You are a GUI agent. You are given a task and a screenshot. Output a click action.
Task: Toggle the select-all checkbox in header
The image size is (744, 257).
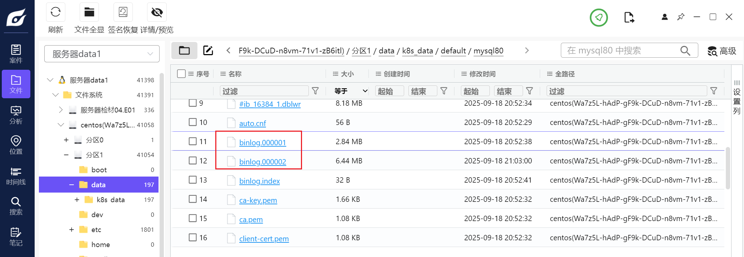(181, 74)
